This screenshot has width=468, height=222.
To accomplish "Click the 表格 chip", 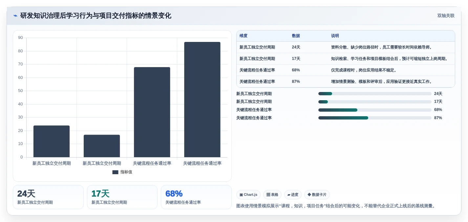I will pyautogui.click(x=272, y=195).
